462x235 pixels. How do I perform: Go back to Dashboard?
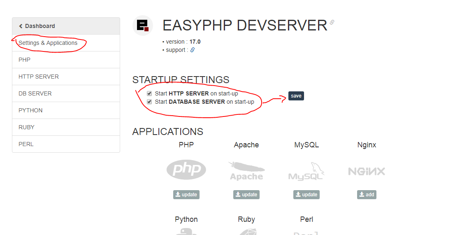66,26
